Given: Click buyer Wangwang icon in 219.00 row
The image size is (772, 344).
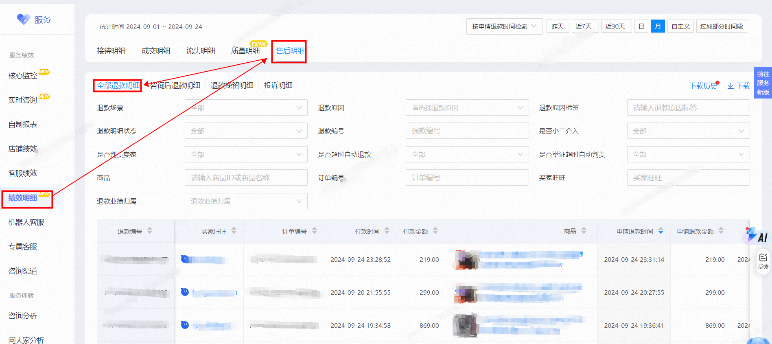Looking at the screenshot, I should point(185,259).
